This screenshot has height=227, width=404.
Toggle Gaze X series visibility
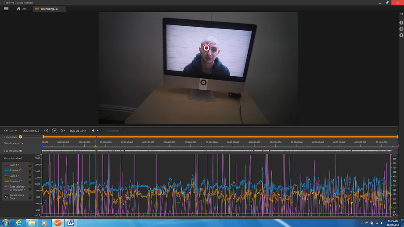pos(30,165)
